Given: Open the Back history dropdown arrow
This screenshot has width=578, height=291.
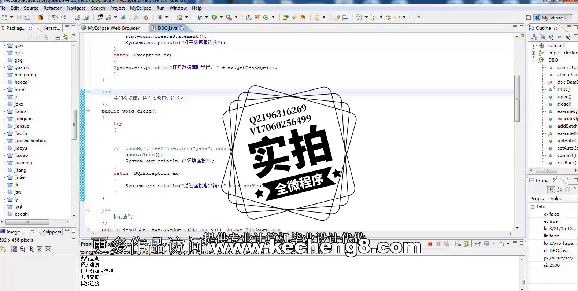Looking at the screenshot, I should coord(404,17).
